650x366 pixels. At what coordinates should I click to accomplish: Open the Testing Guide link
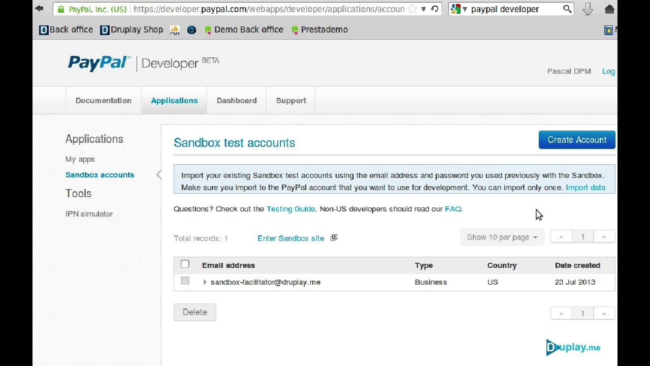tap(290, 209)
